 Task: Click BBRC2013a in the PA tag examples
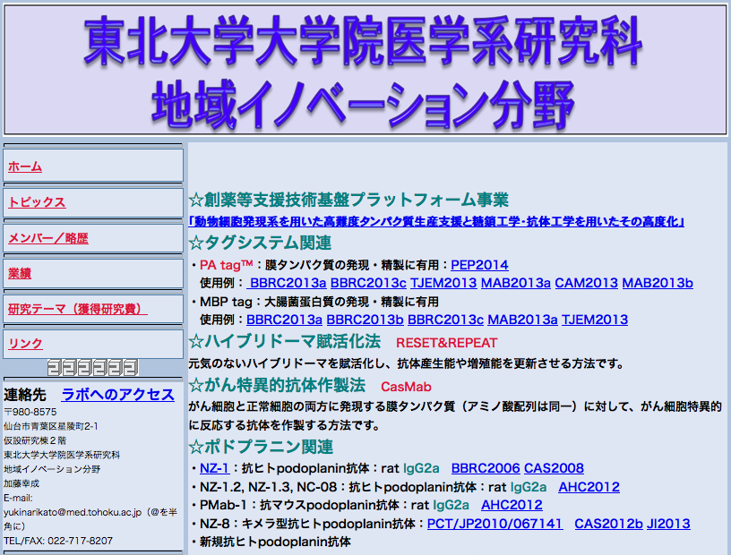pyautogui.click(x=287, y=283)
